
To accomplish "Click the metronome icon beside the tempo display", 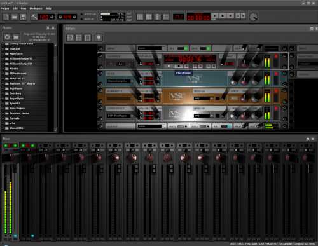I will pyautogui.click(x=34, y=17).
